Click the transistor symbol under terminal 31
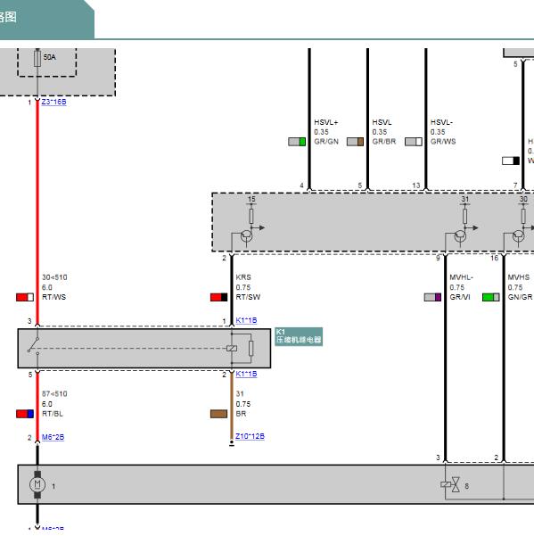The image size is (534, 536). [x=460, y=235]
